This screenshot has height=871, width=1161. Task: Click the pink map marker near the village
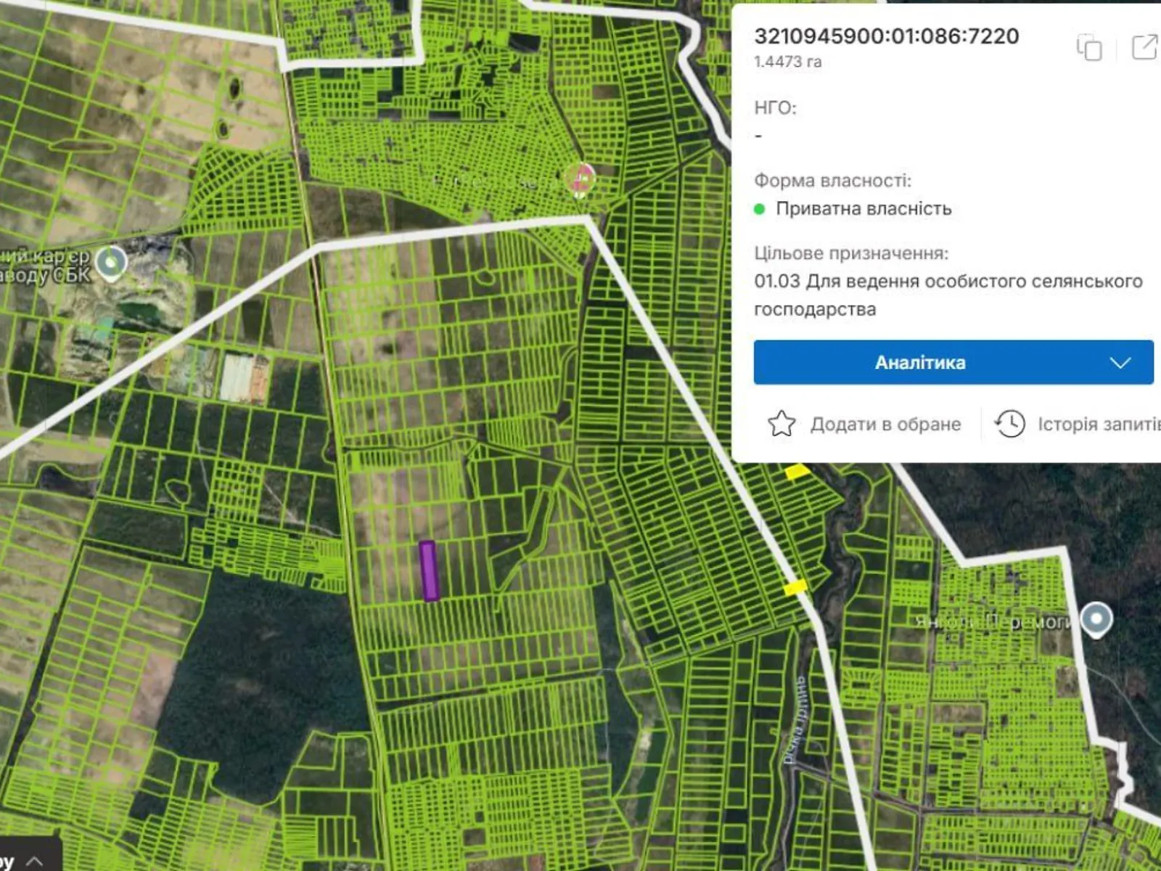tap(580, 179)
